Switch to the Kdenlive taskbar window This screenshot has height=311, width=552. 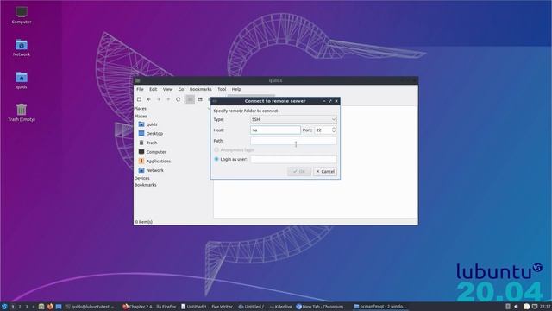(x=265, y=307)
